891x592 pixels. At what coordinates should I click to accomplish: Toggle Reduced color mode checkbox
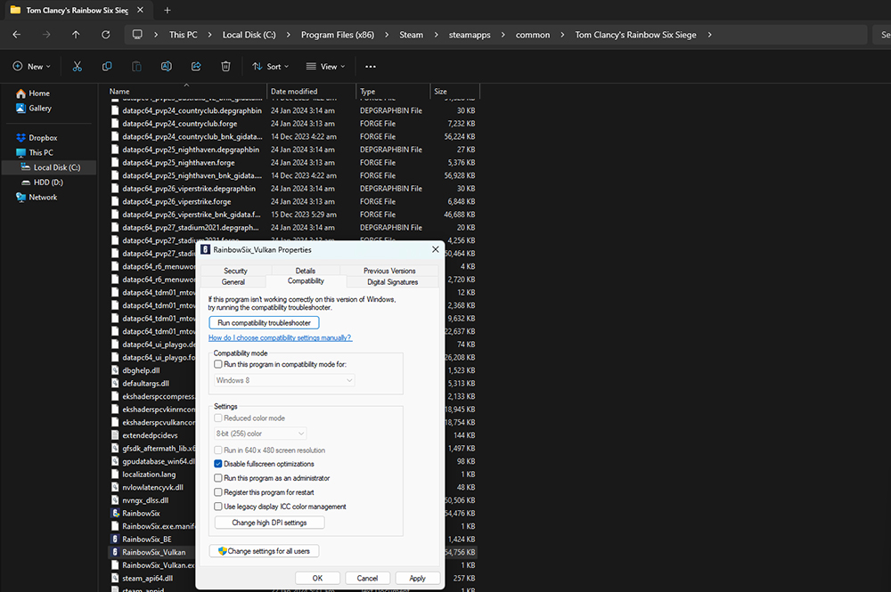(218, 418)
